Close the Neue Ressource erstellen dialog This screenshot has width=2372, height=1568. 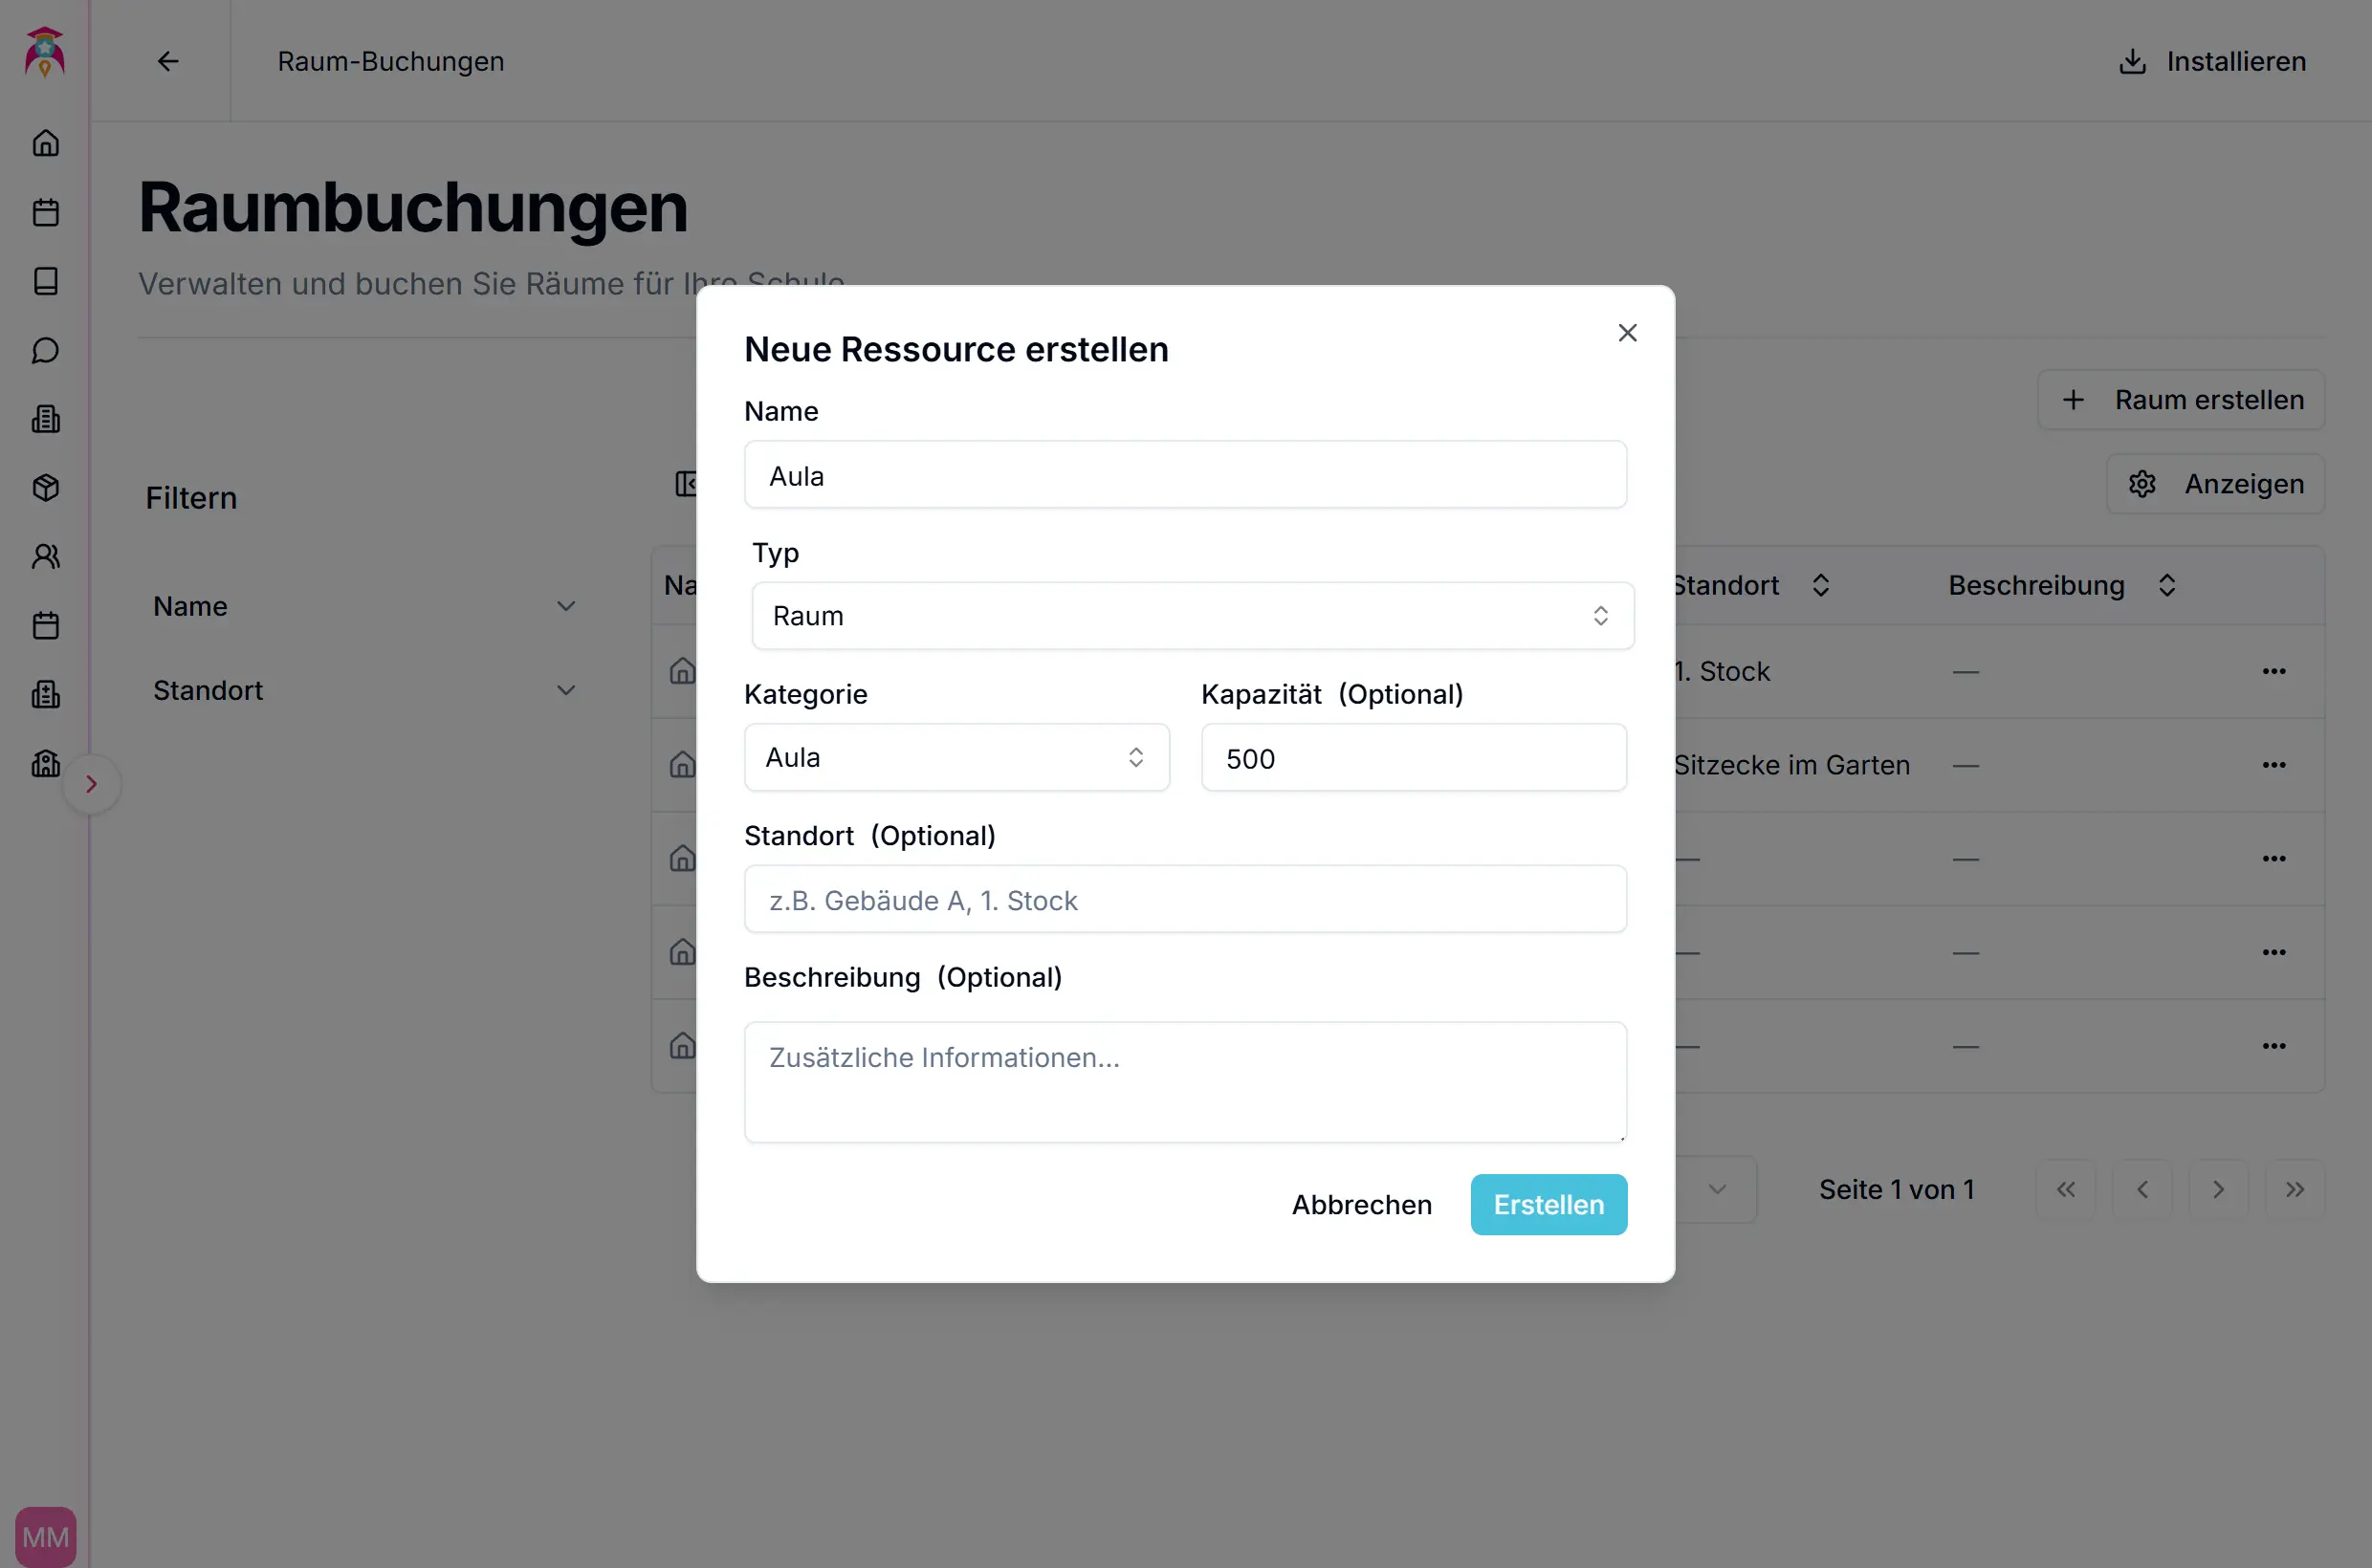(x=1627, y=333)
